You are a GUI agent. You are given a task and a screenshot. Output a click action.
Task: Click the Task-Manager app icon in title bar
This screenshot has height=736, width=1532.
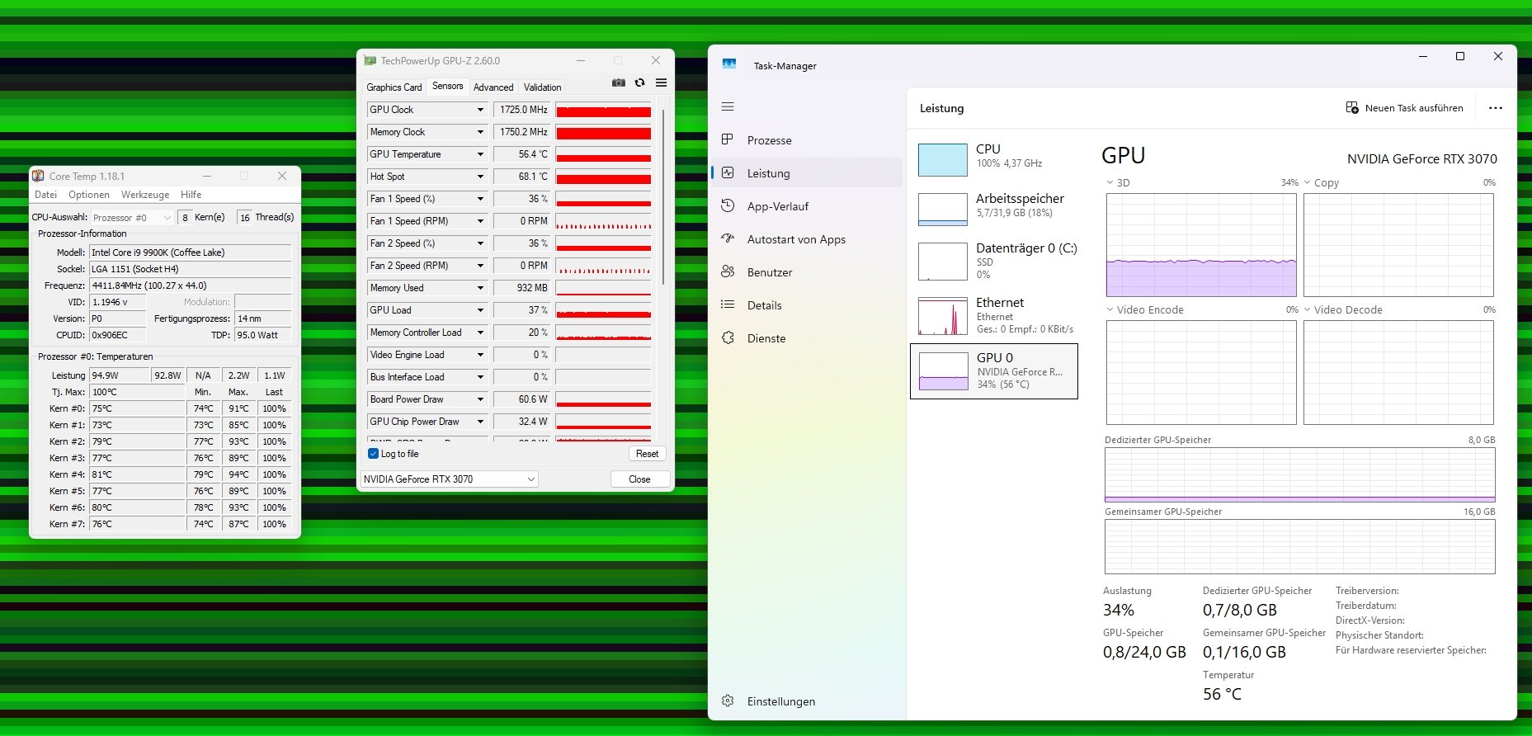tap(729, 64)
